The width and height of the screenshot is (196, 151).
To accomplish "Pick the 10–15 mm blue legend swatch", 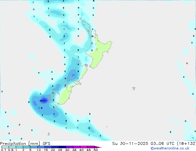I will click(41, 147).
